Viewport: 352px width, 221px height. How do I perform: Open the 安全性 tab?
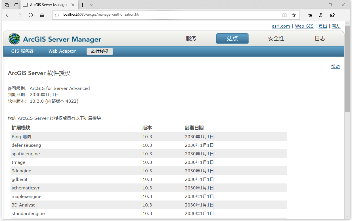pyautogui.click(x=276, y=39)
